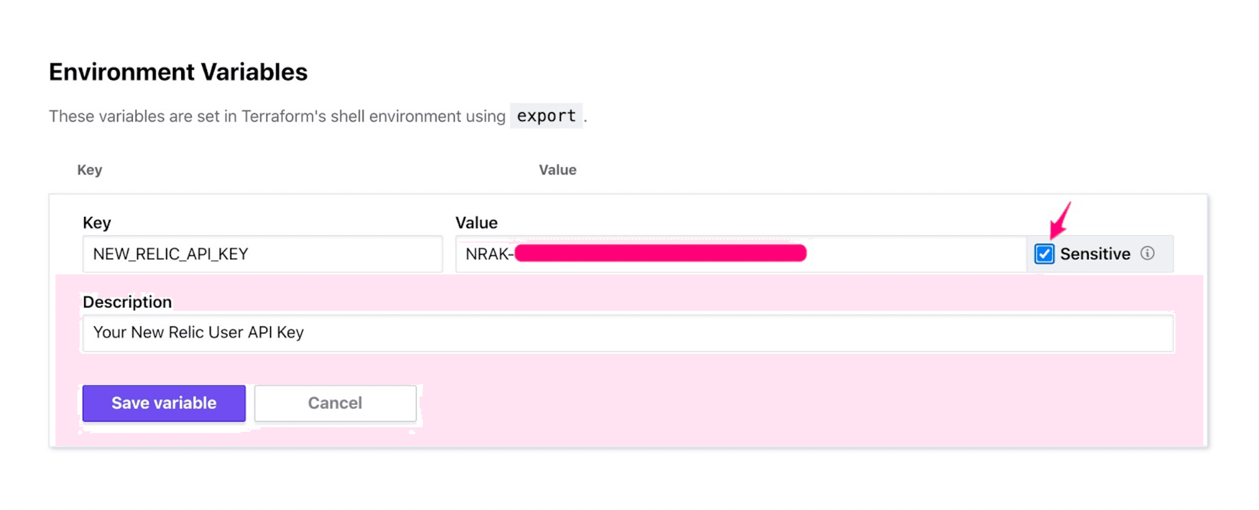Screen dimensions: 1259x510
Task: Click the bold Key label above input
Action: click(x=97, y=223)
